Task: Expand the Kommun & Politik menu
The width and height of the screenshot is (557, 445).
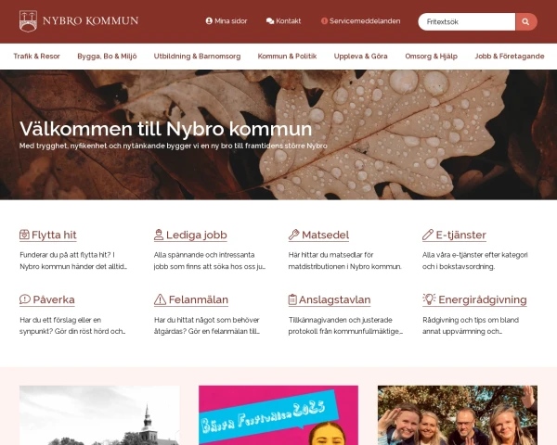Action: [287, 56]
